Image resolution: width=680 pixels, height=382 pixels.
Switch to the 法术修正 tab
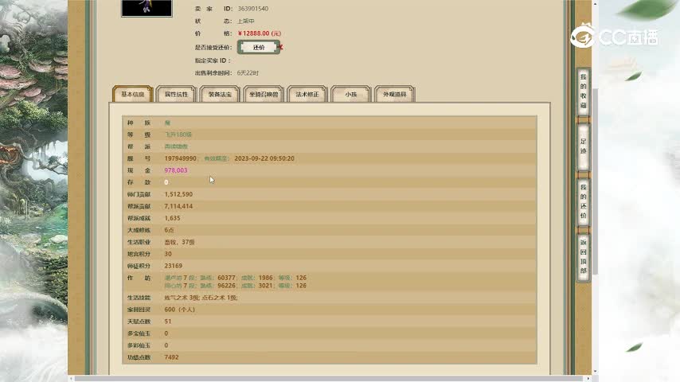tap(307, 95)
